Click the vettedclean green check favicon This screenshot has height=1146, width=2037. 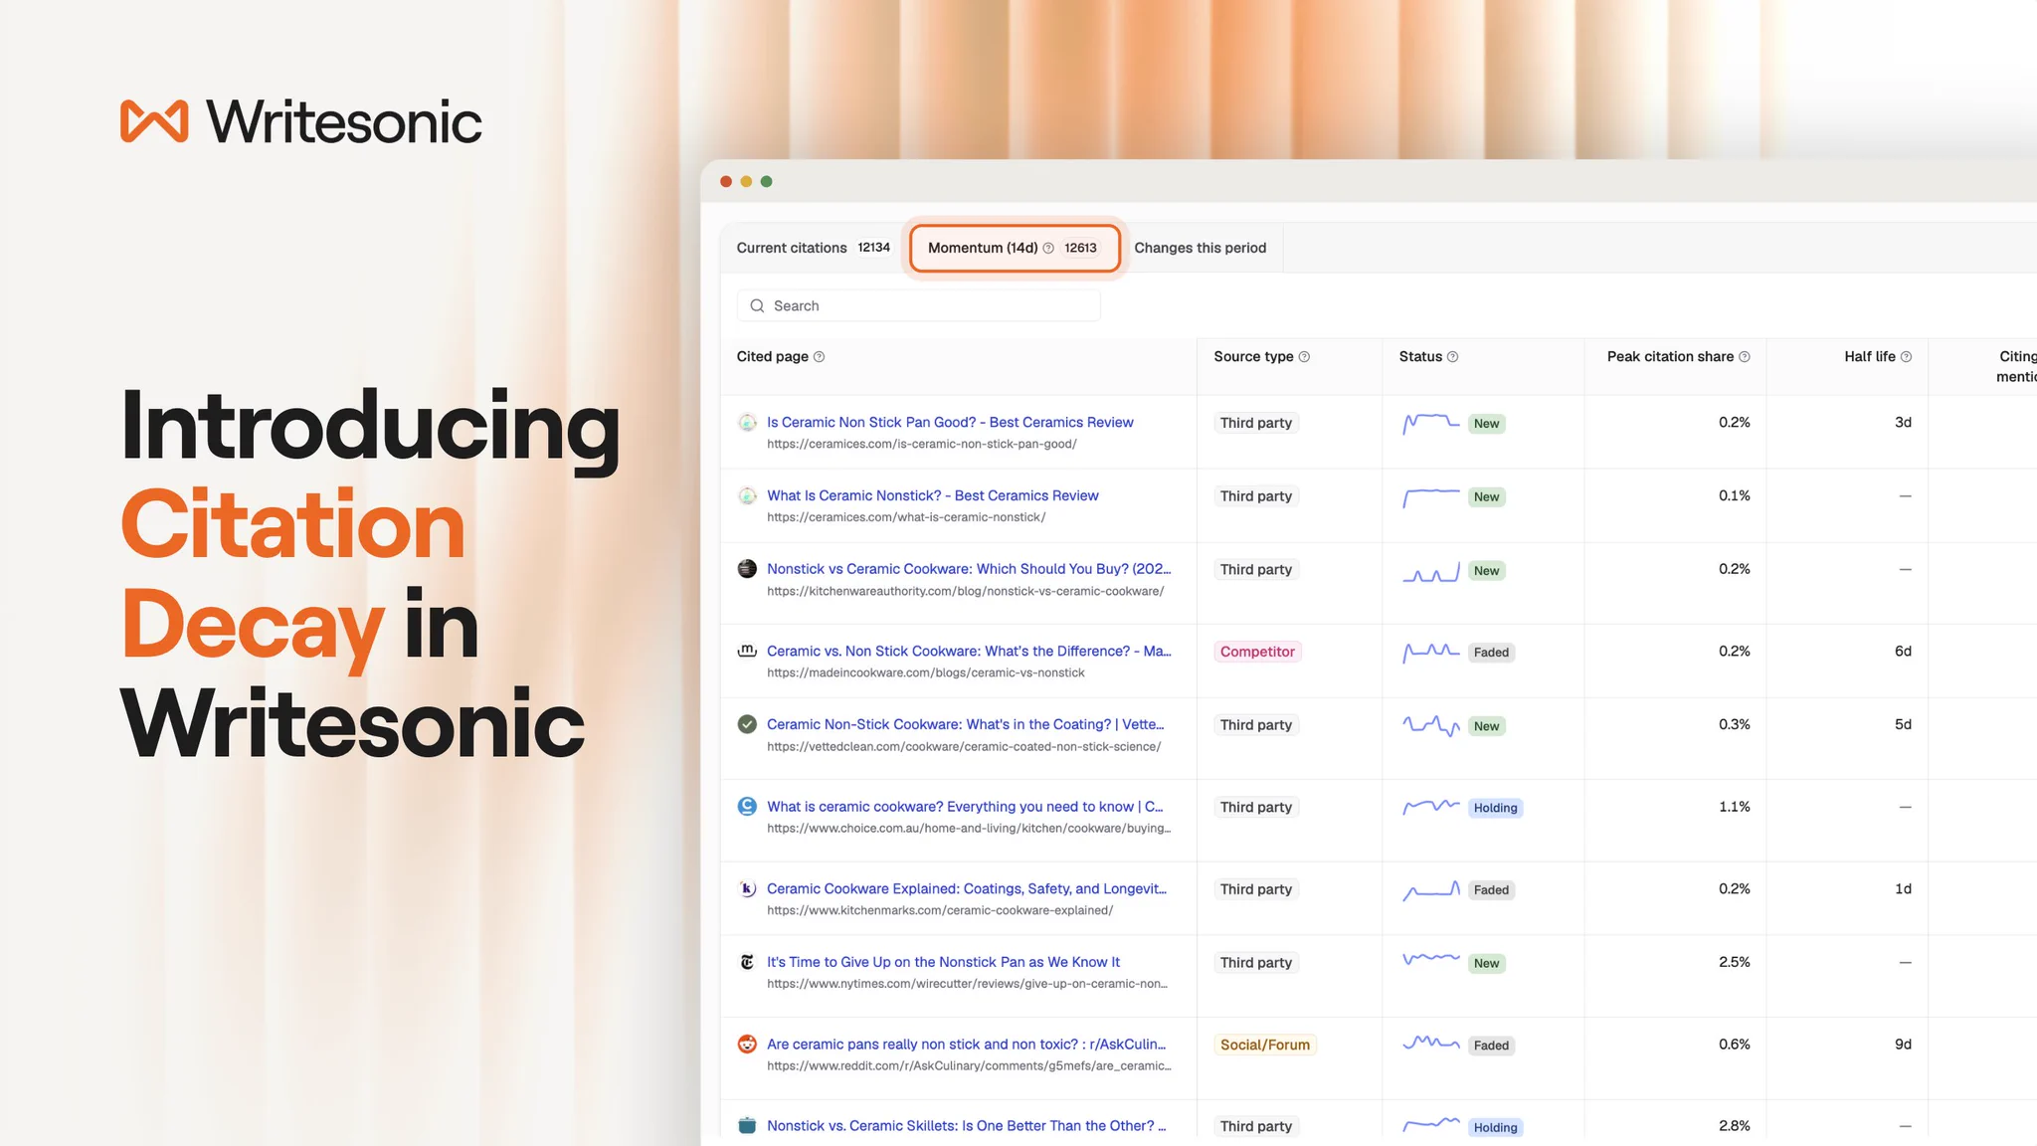click(x=747, y=725)
